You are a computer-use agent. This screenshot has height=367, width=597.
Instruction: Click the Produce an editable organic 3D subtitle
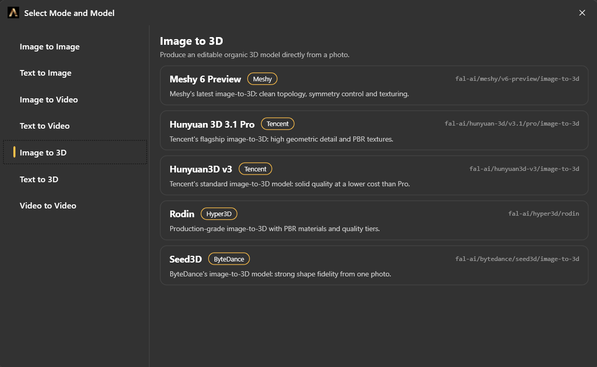pos(255,55)
